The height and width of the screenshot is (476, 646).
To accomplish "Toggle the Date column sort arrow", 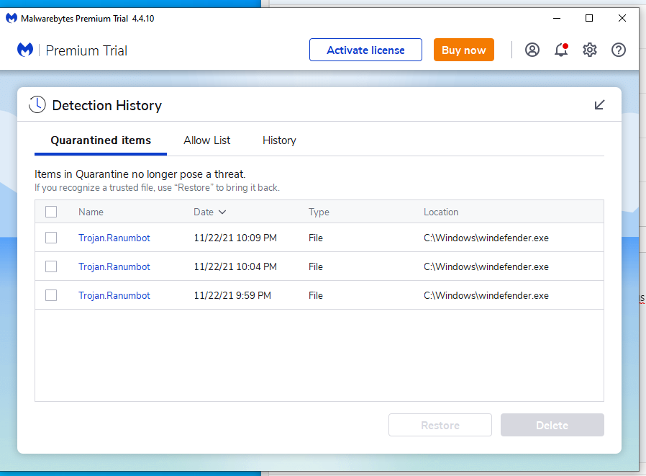I will [x=222, y=212].
